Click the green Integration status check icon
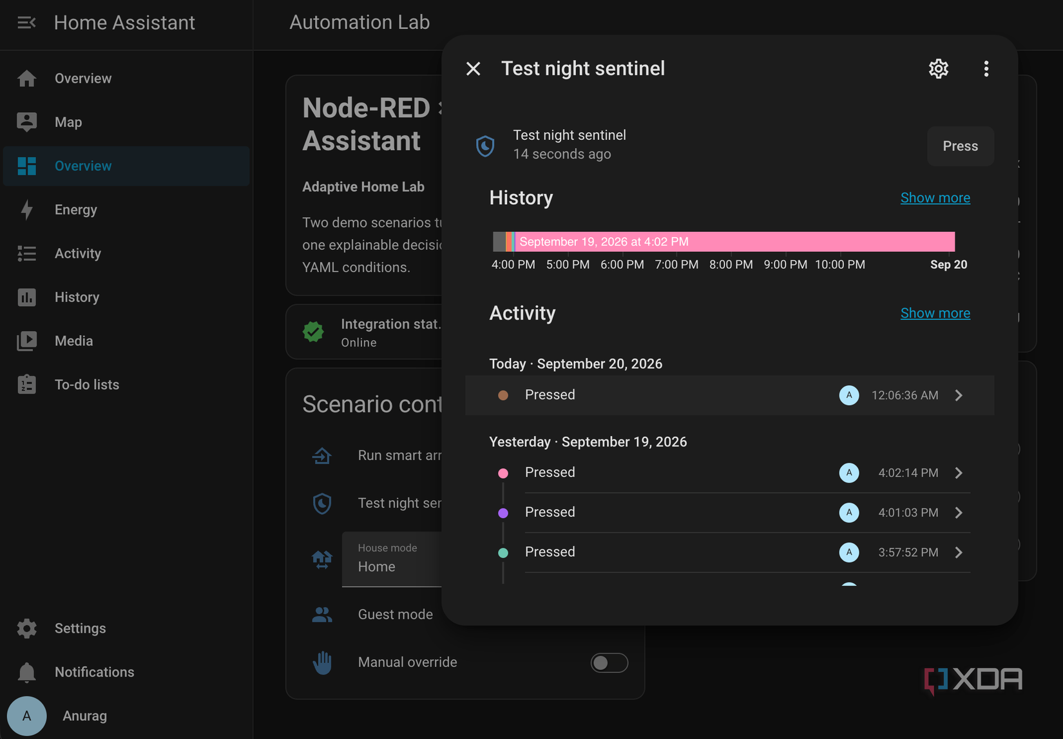The width and height of the screenshot is (1063, 739). (314, 332)
